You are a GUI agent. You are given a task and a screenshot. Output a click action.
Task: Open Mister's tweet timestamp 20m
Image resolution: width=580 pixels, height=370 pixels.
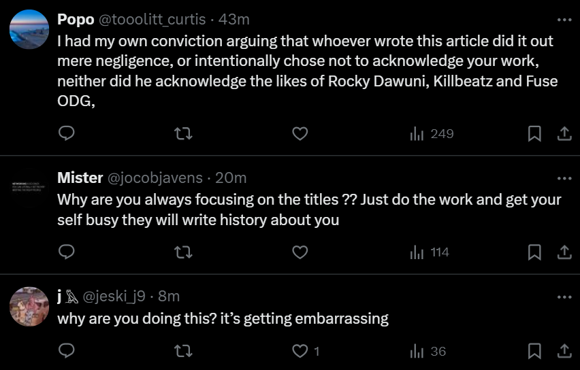[x=230, y=178]
